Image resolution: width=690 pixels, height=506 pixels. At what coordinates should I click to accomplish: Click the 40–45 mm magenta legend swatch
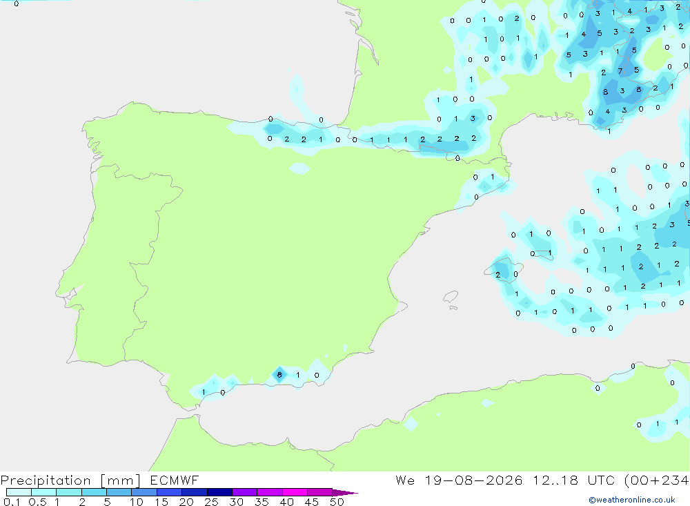[295, 492]
